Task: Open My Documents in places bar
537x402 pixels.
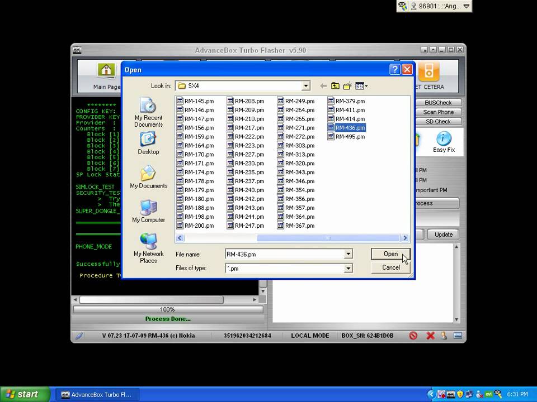Action: [149, 177]
